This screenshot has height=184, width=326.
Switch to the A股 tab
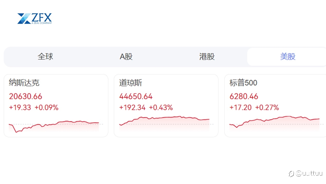pos(126,56)
